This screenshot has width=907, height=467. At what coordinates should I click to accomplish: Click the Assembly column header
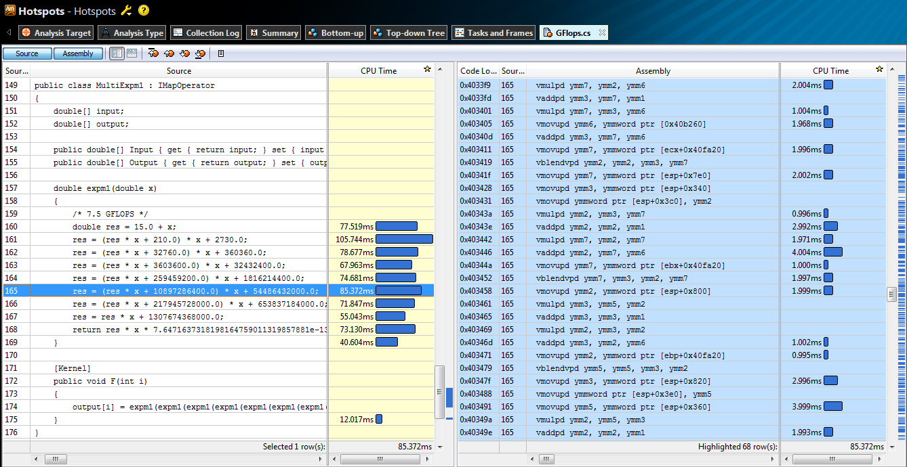pos(653,70)
